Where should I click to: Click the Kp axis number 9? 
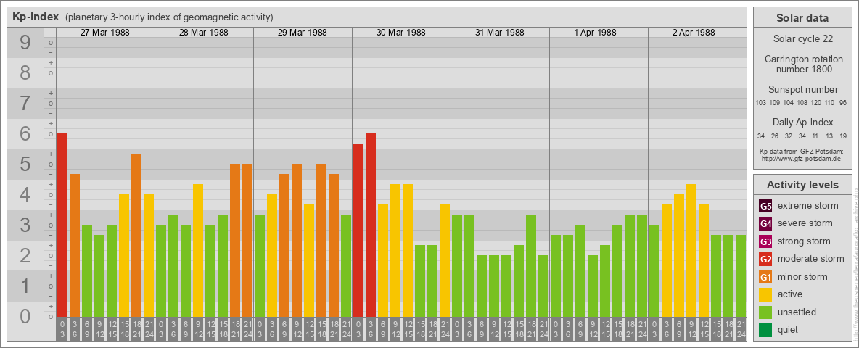pos(25,43)
